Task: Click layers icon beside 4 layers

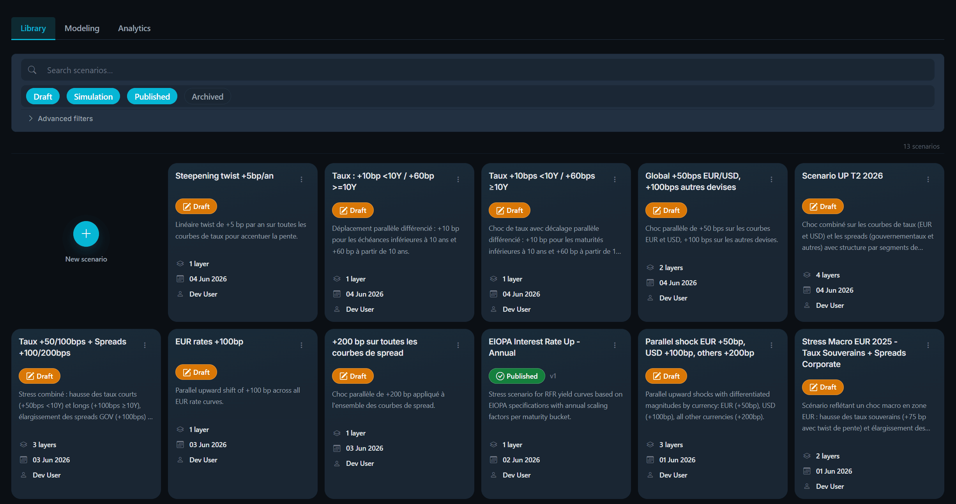Action: [807, 275]
